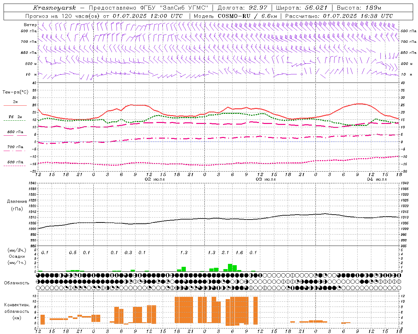The height and width of the screenshot is (334, 418).
Task: Click the Krasnoyarsk station title
Action: coord(54,8)
